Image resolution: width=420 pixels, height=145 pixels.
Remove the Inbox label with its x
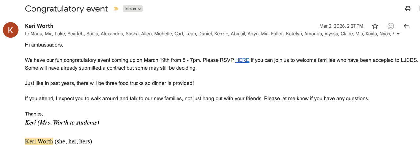139,9
